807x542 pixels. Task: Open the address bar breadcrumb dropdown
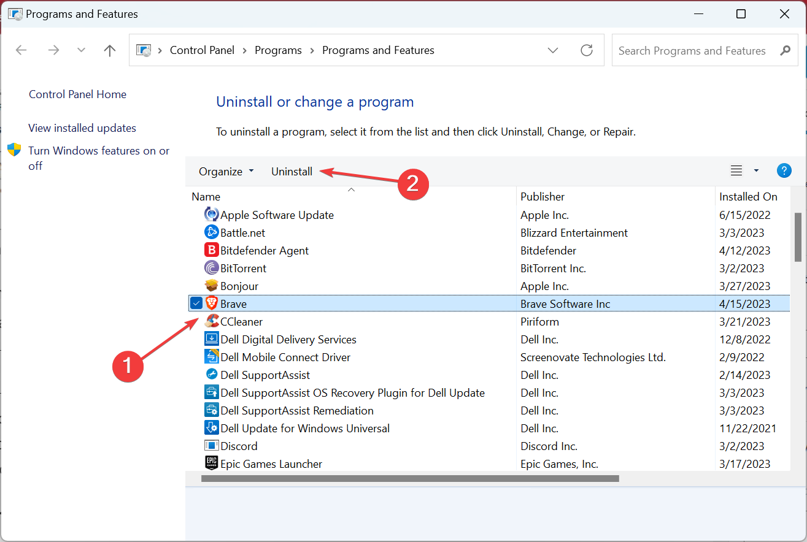(553, 50)
